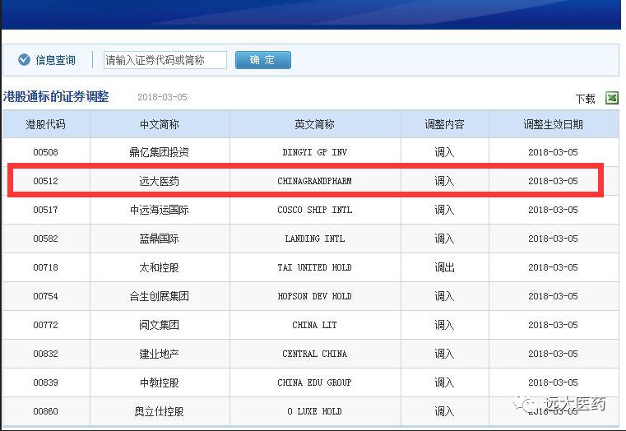Click English name LANDING INTL

point(314,239)
